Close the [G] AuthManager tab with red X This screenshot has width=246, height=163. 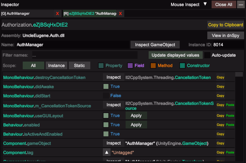pyautogui.click(x=57, y=13)
